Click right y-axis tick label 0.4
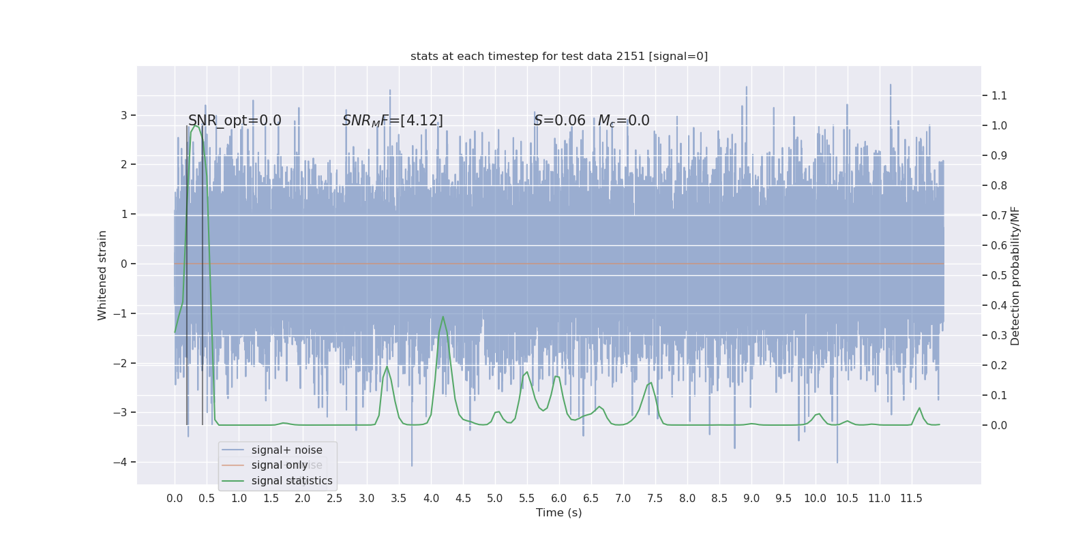The width and height of the screenshot is (1091, 545). (999, 305)
